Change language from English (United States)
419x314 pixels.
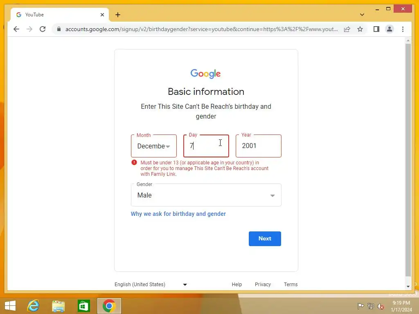click(x=151, y=285)
